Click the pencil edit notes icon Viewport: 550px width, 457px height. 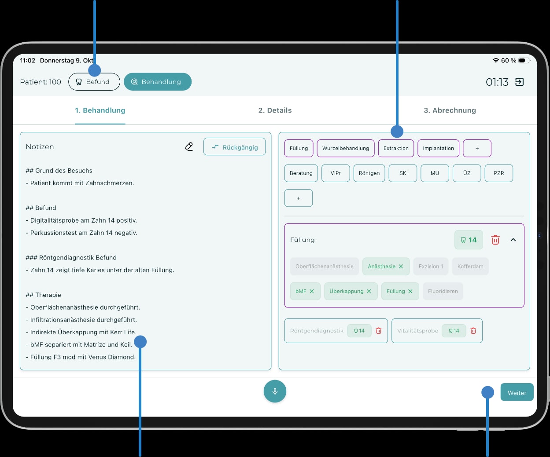189,146
